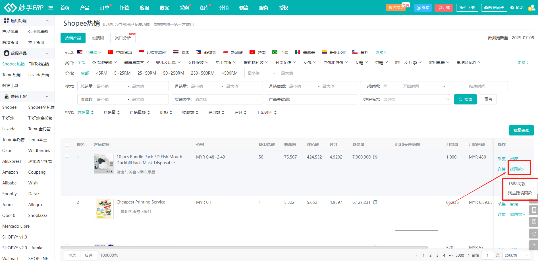Click 插件下载 button
Screen dimensions: 538x261
(467, 8)
